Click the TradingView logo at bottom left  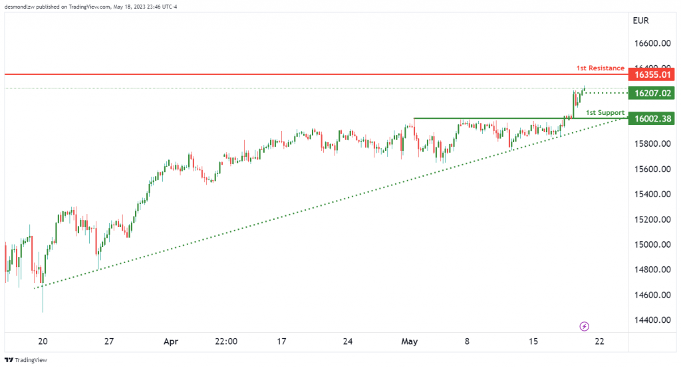pyautogui.click(x=26, y=360)
